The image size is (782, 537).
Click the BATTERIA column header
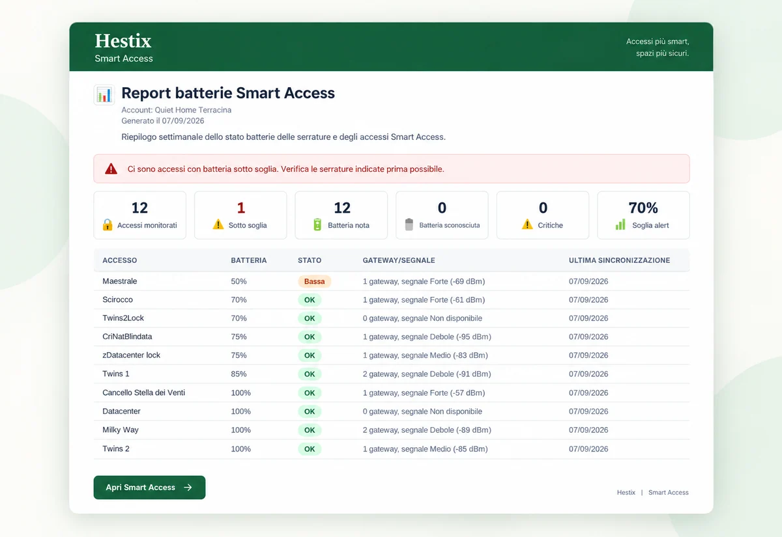[x=249, y=260]
